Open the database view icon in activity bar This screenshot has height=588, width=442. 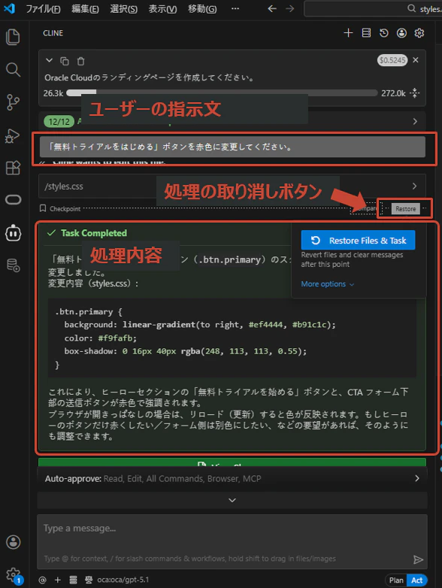coord(13,265)
